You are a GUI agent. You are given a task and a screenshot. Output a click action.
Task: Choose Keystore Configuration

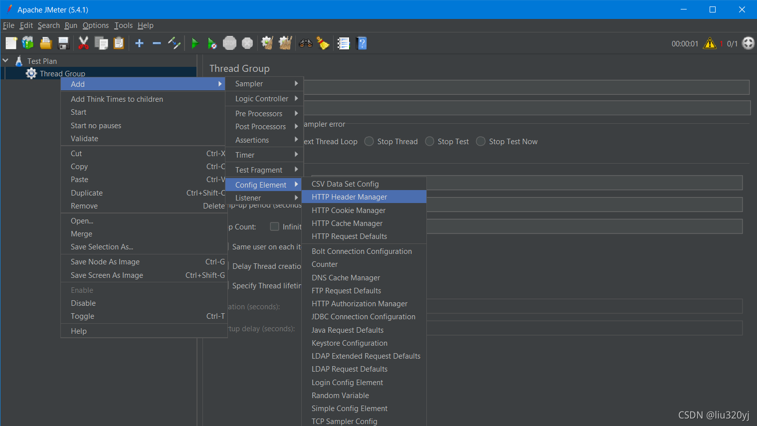[x=364, y=343]
